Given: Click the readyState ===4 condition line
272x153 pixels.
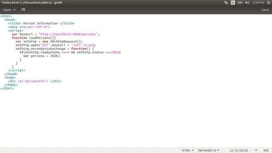Looking at the screenshot, I should (70, 52).
